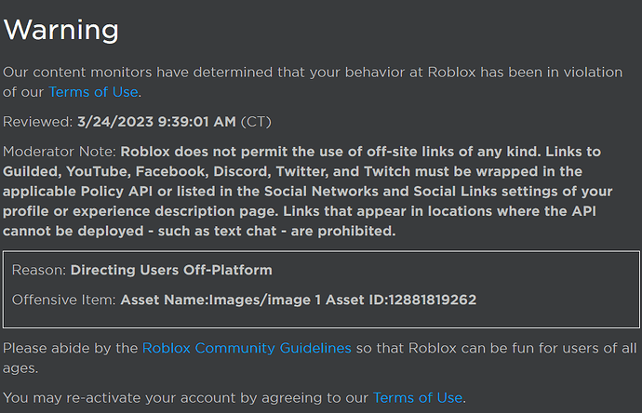Click the Our content monitors have determined text
This screenshot has width=642, height=413.
point(138,73)
